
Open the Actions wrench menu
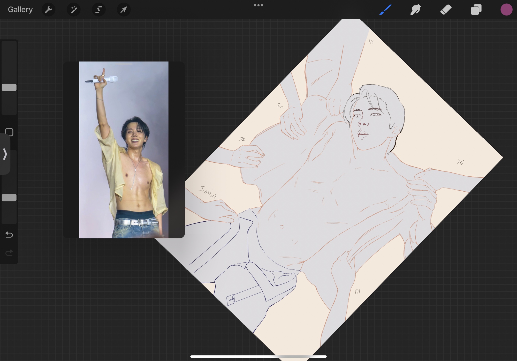tap(48, 10)
